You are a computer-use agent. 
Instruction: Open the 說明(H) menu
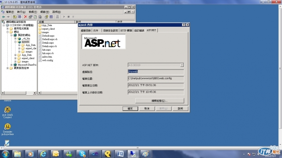point(56,12)
